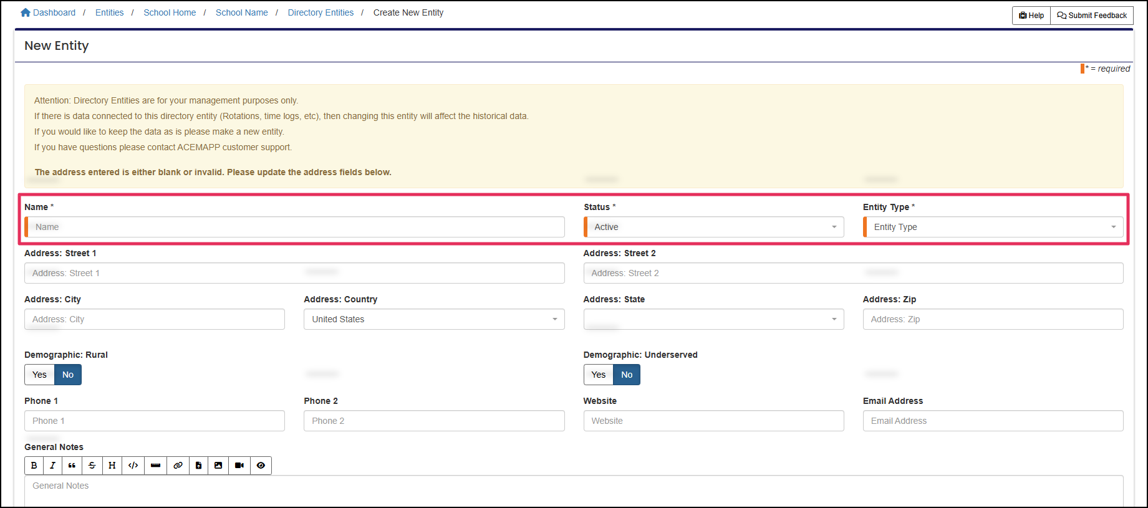Insert an image using the picture icon
Screen dimensions: 1148x508
tap(218, 466)
